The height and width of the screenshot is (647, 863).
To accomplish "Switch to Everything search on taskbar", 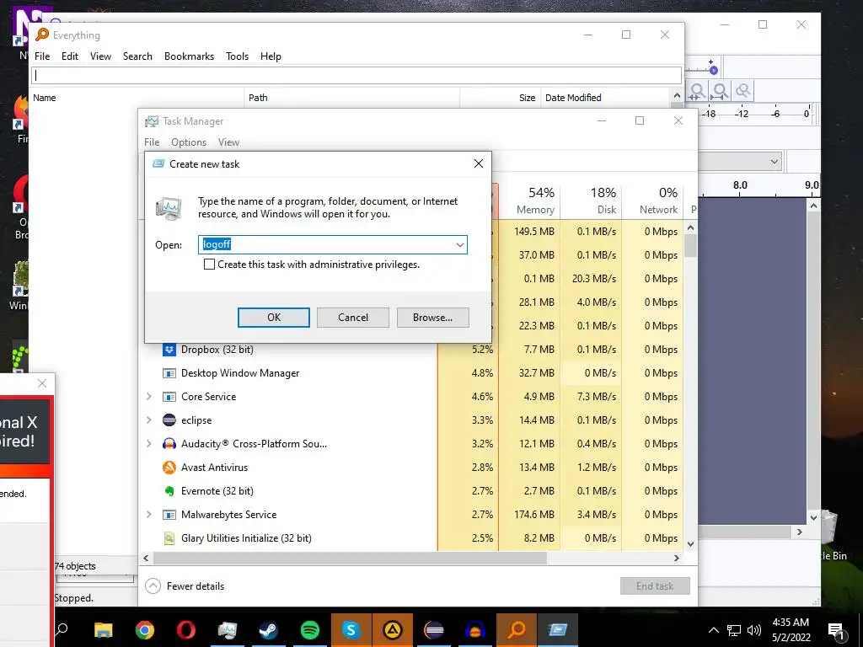I will (x=517, y=630).
